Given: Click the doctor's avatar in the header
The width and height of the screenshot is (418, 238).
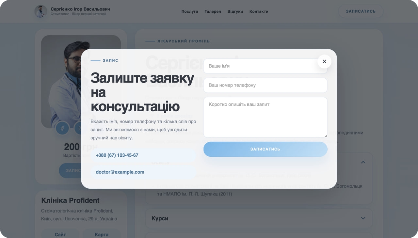Looking at the screenshot, I should (41, 11).
